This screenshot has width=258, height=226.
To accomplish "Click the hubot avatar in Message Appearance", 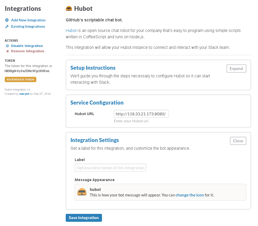I will click(x=82, y=192).
